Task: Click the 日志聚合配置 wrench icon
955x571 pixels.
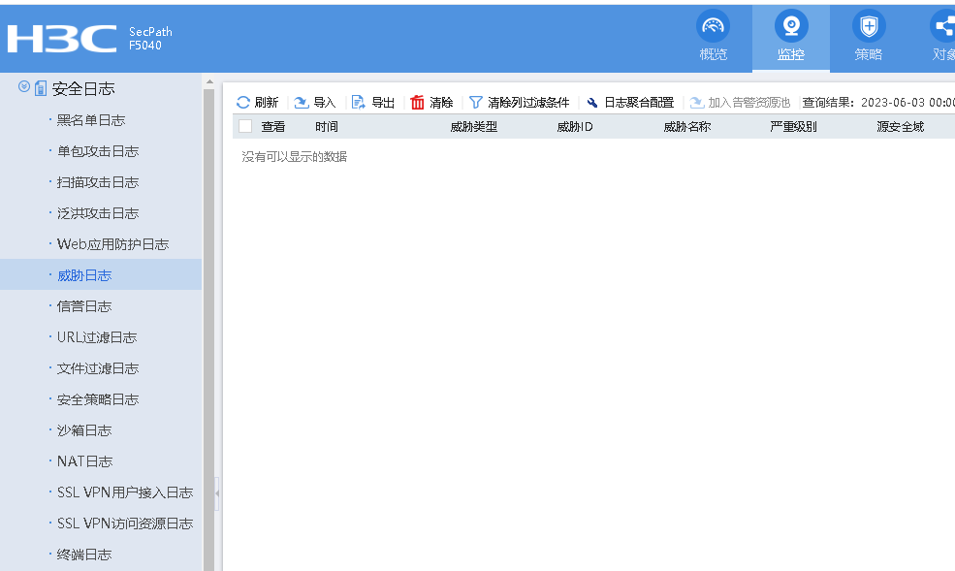Action: click(x=592, y=102)
